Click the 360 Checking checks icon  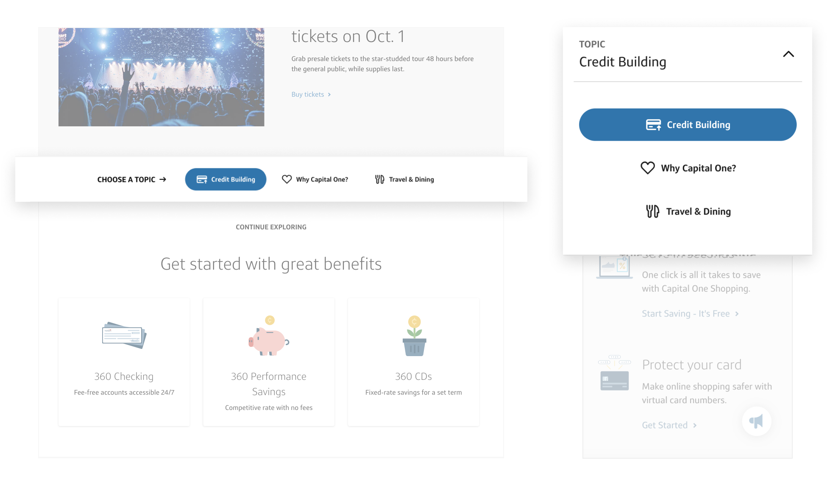(124, 335)
